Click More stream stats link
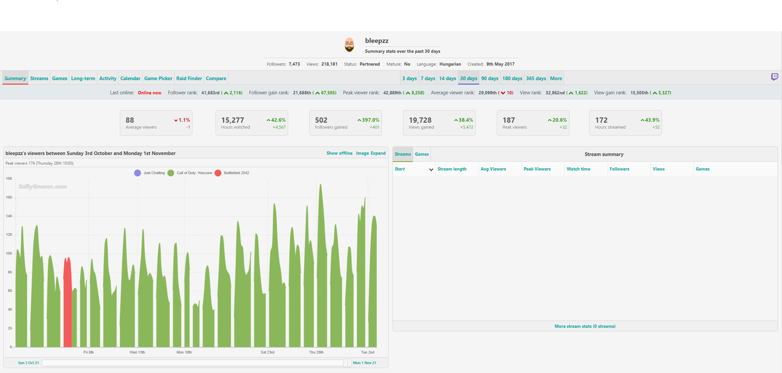The image size is (782, 373). coord(585,326)
